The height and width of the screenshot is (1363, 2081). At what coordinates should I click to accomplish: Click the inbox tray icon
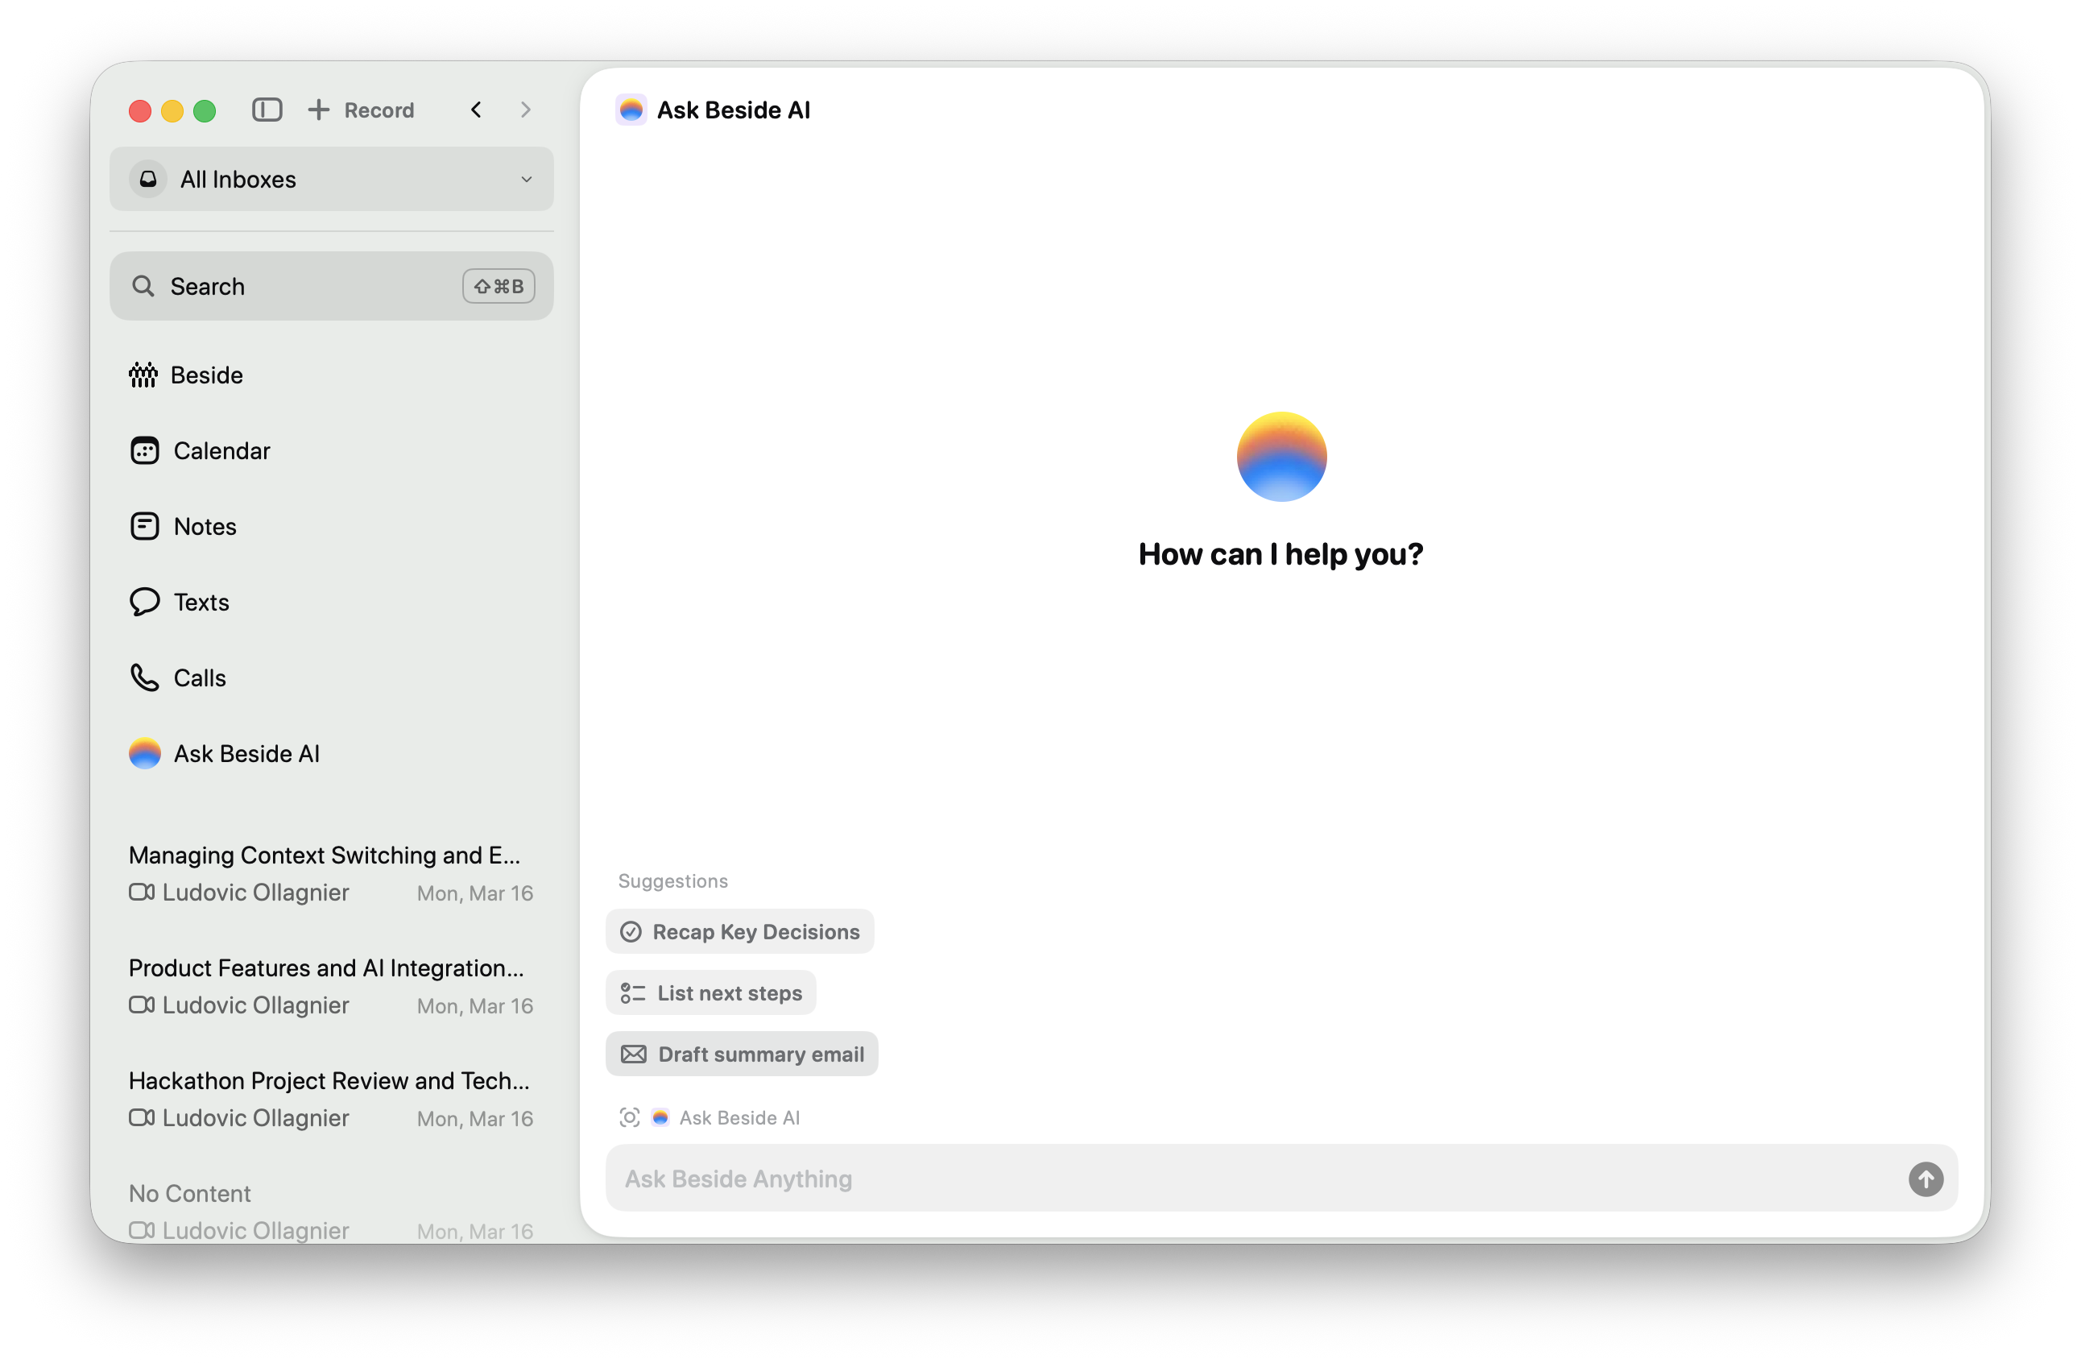[x=149, y=179]
